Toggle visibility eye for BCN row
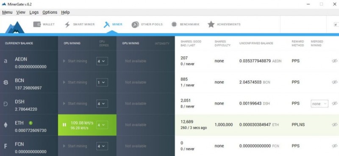 point(334,82)
